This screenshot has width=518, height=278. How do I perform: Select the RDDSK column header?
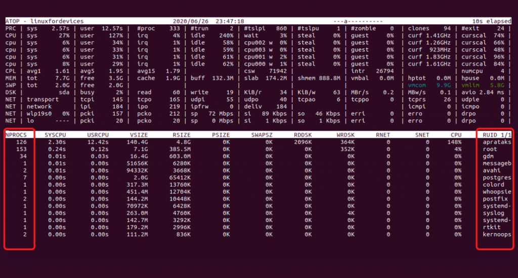[x=303, y=135]
